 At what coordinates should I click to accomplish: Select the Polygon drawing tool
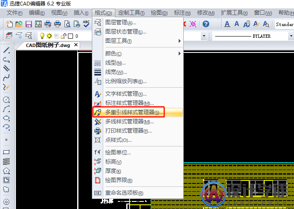[6, 171]
